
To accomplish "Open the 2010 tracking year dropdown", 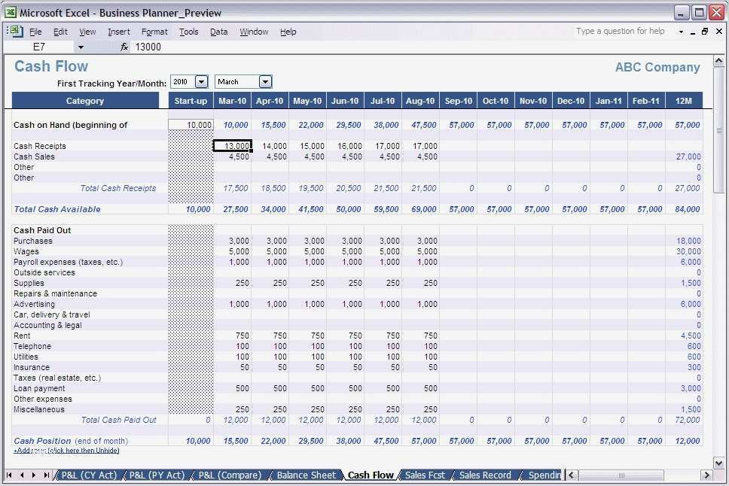I will click(200, 81).
